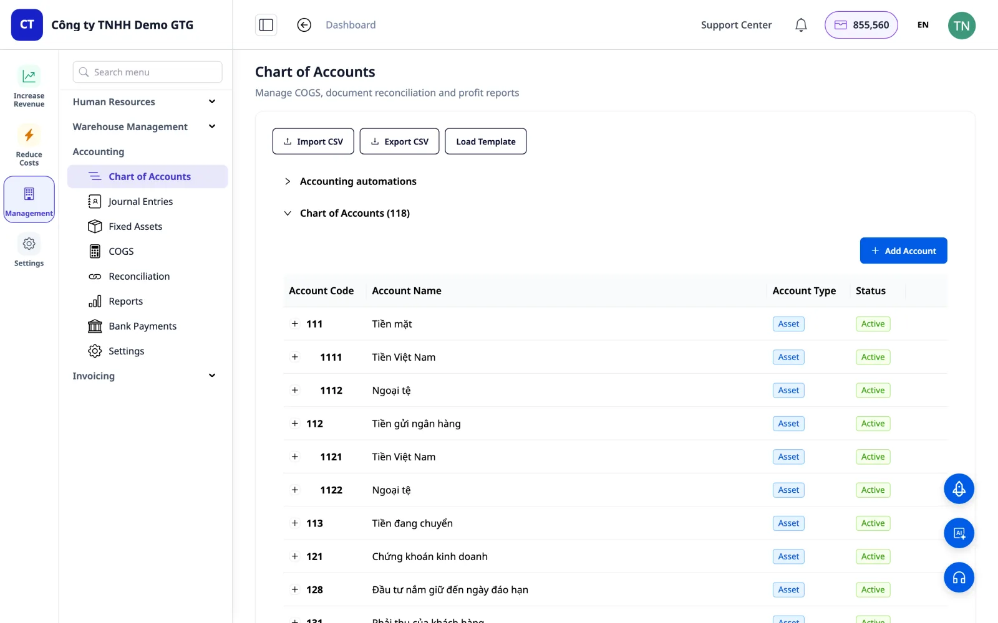Open Chart of Accounts menu item

(147, 176)
